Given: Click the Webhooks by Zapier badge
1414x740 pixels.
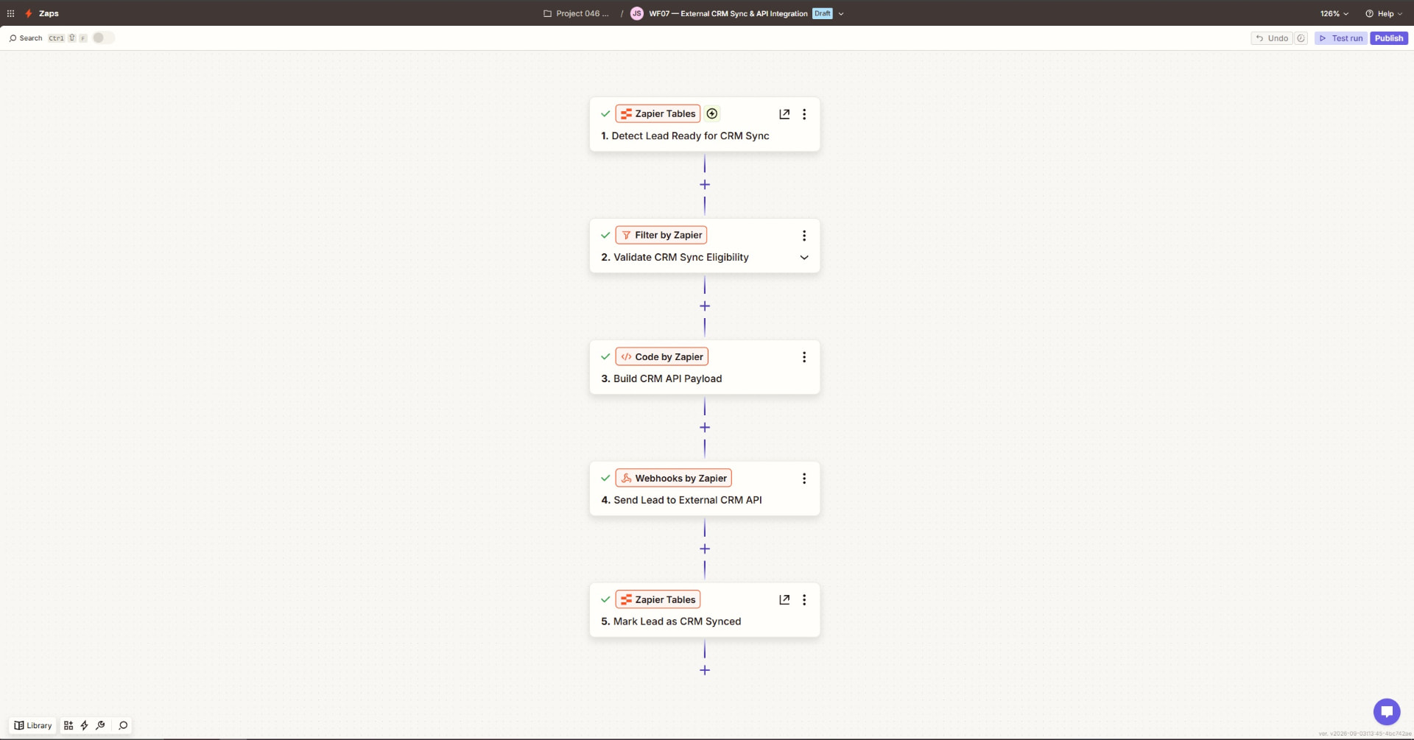Looking at the screenshot, I should 674,478.
